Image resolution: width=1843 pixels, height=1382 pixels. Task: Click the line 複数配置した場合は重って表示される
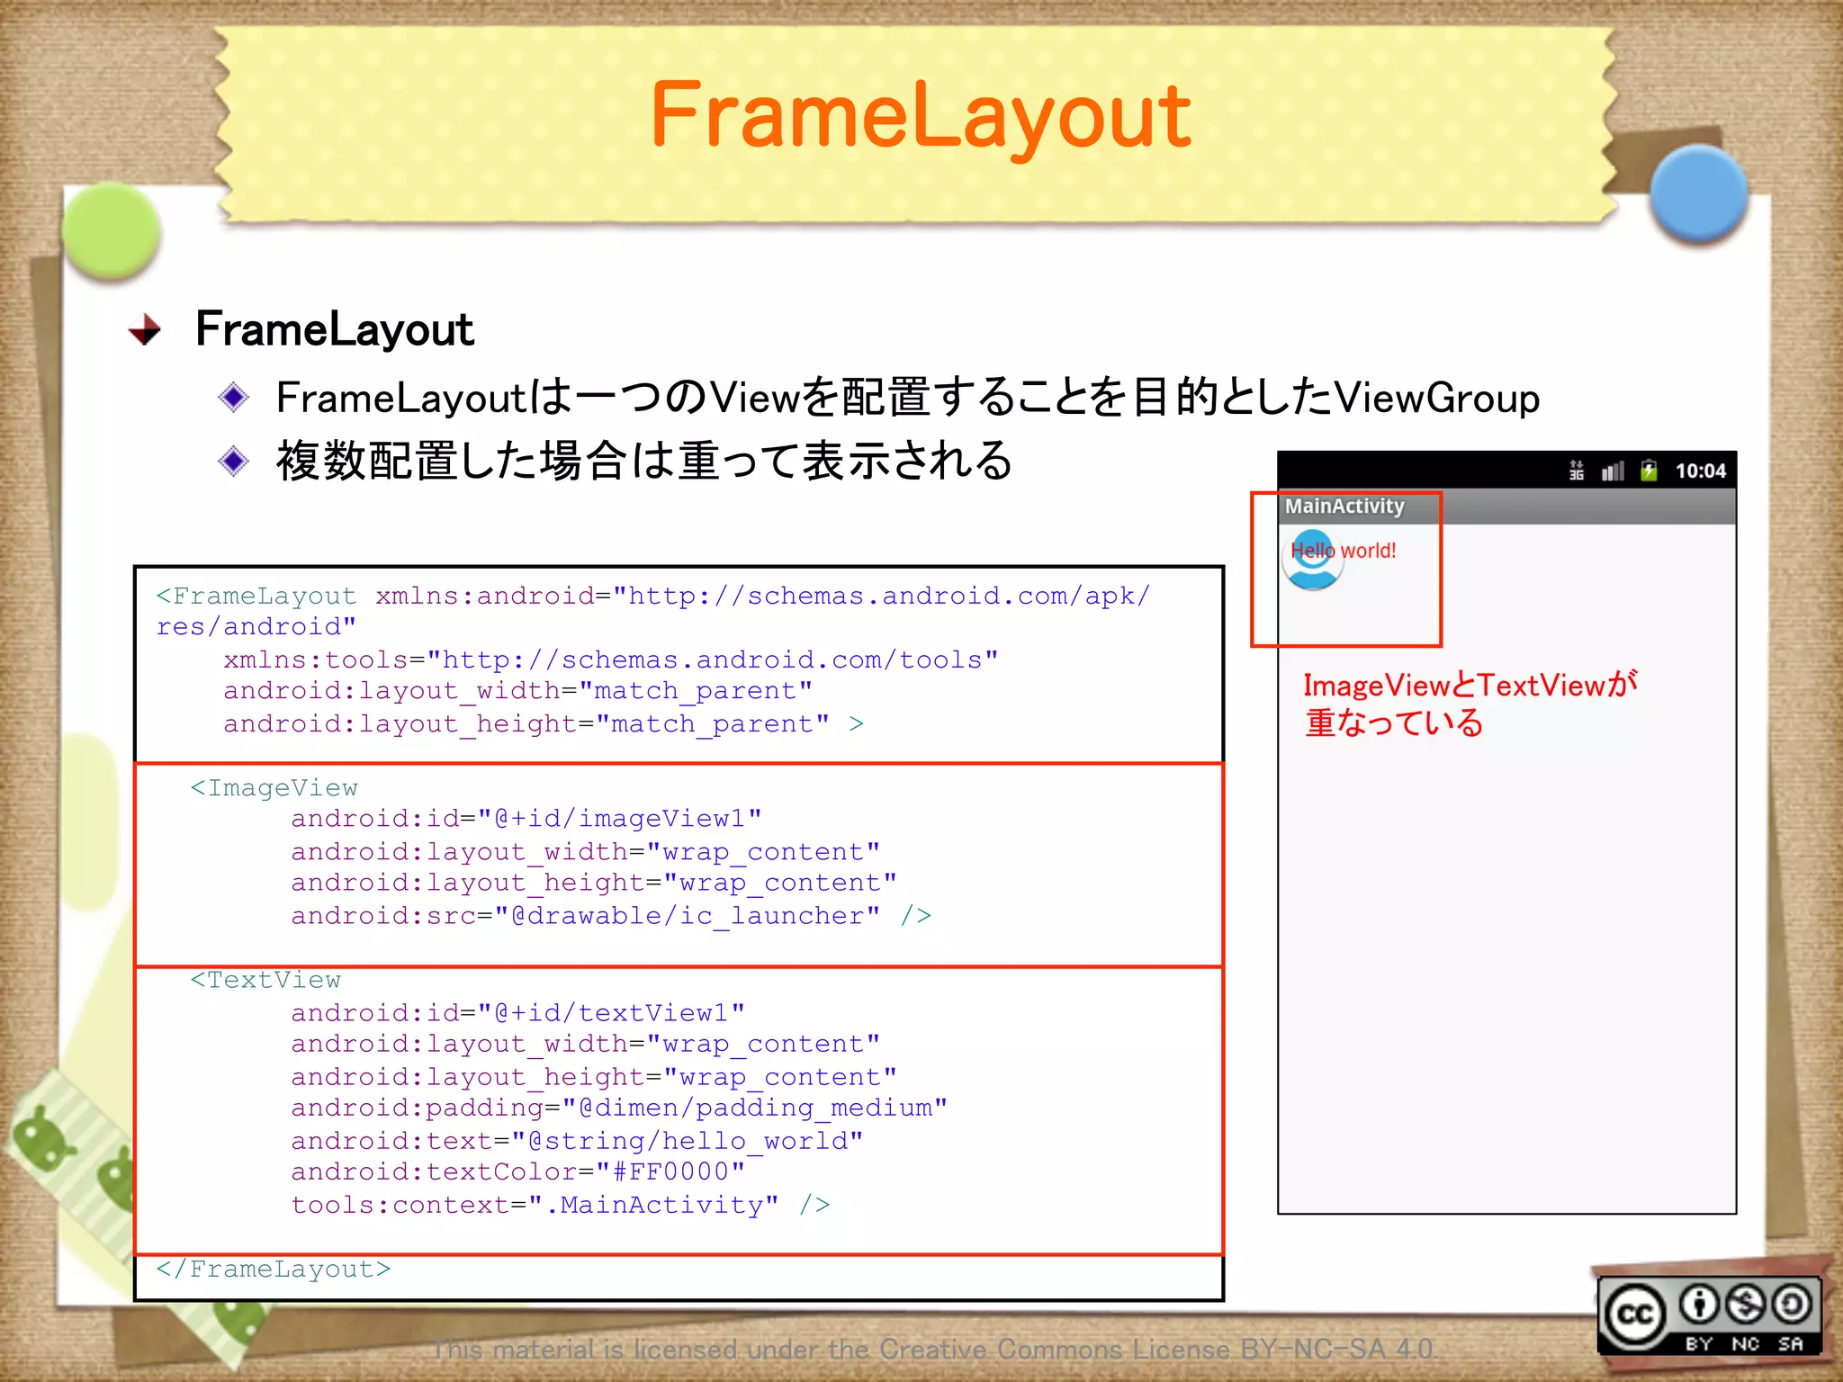point(644,461)
